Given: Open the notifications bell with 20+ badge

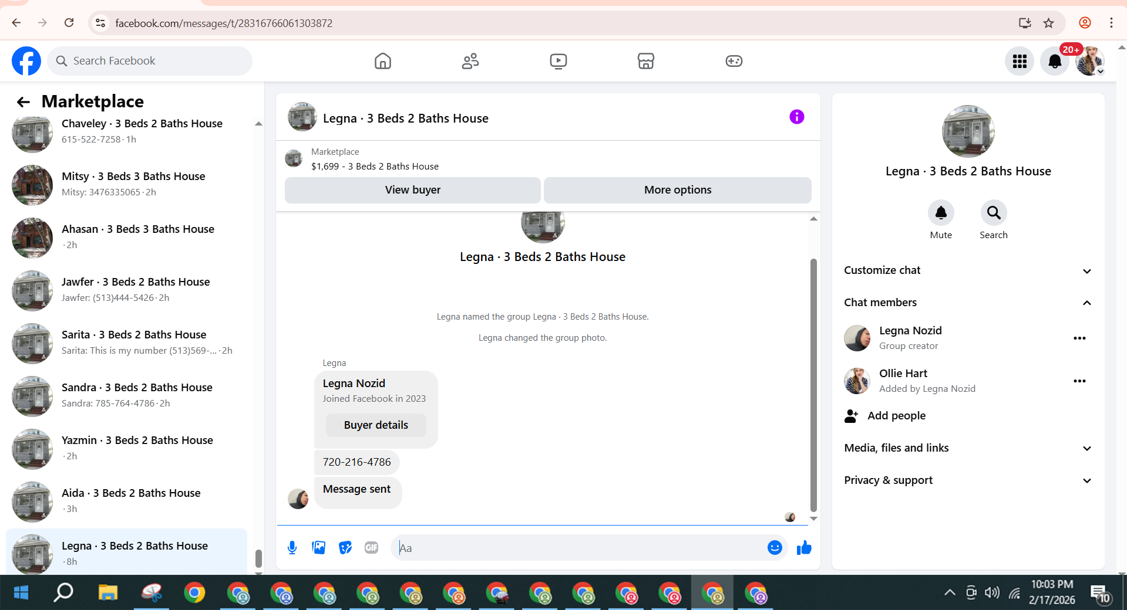Looking at the screenshot, I should [1055, 61].
